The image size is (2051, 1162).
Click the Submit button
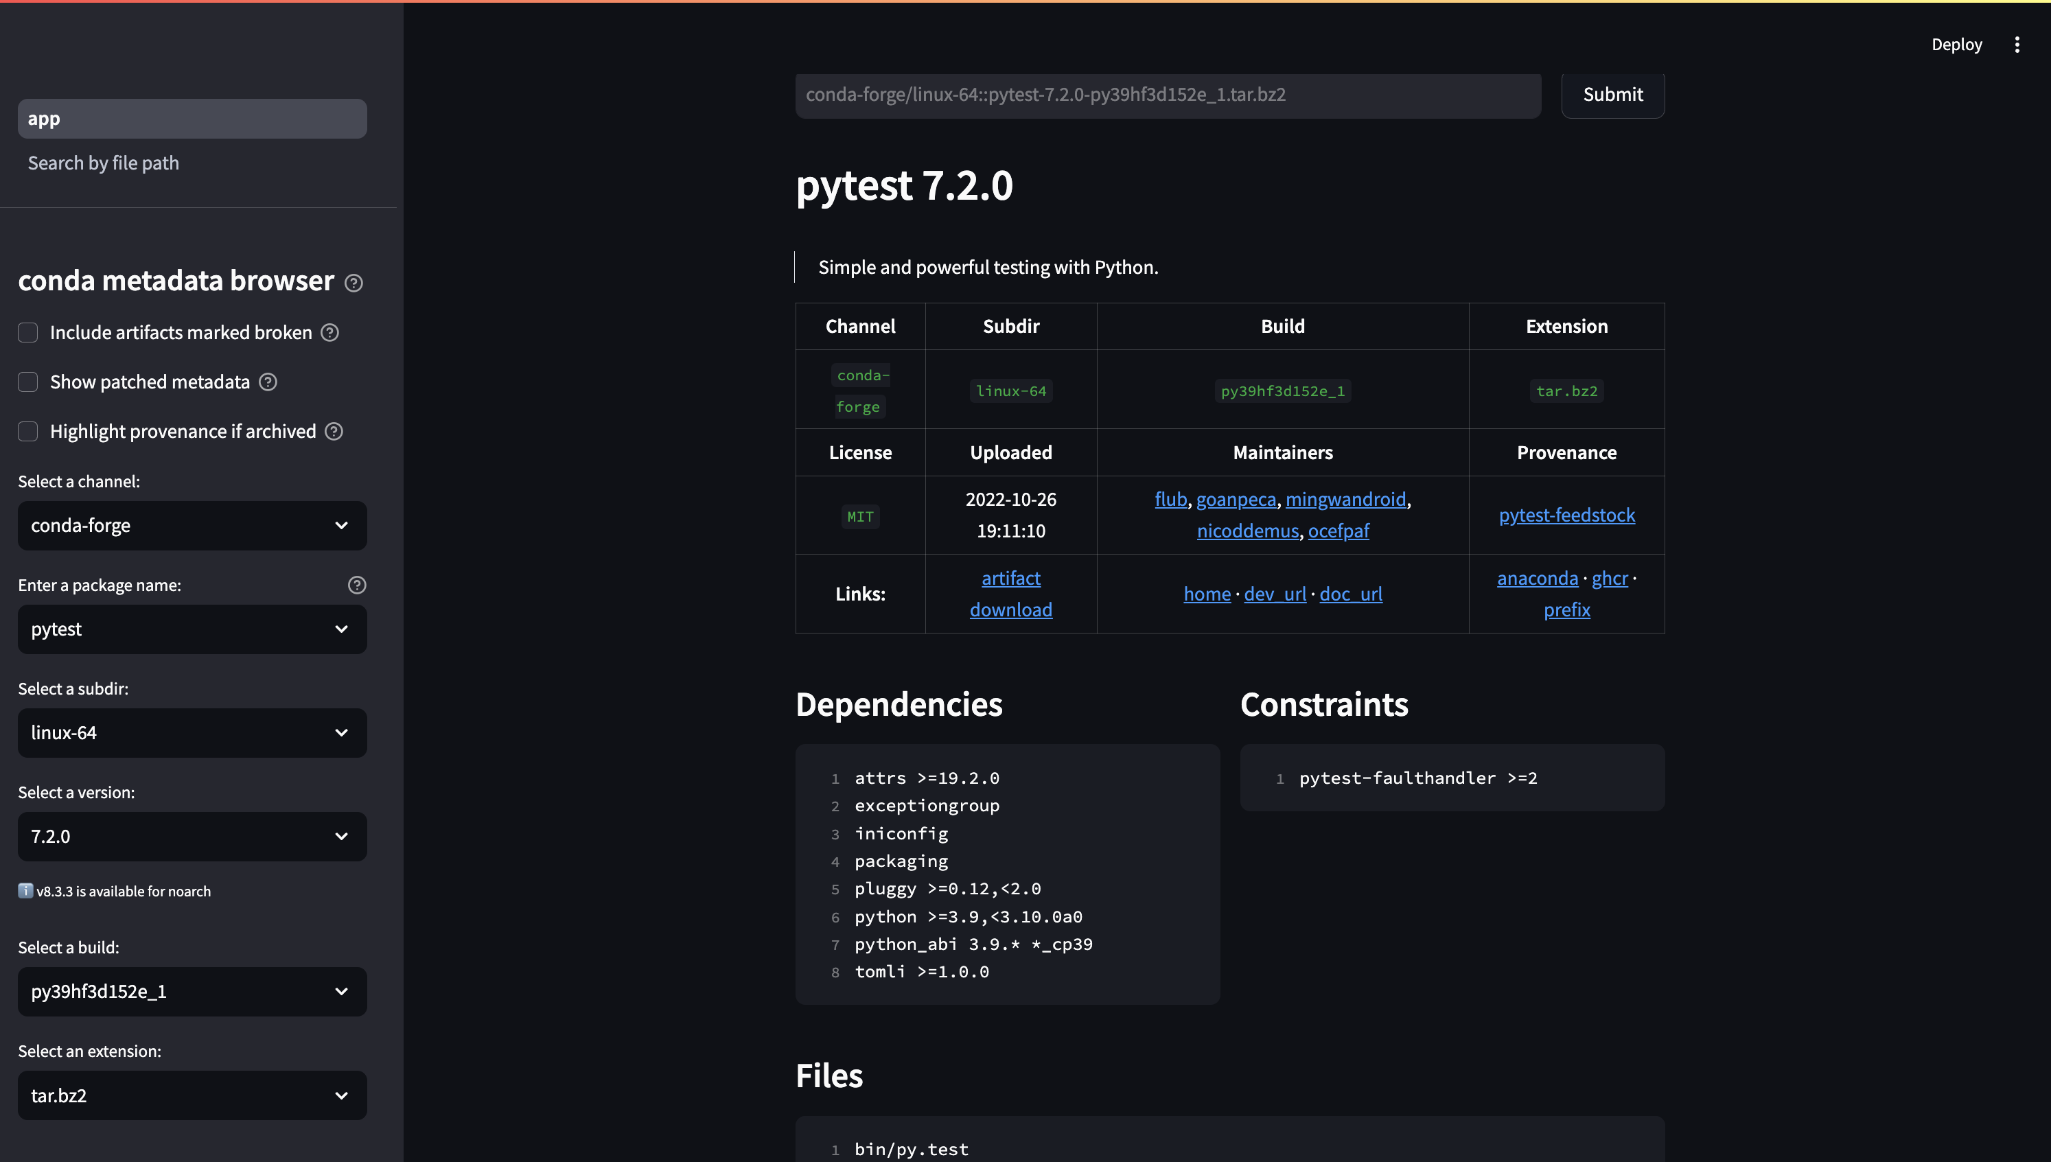(x=1612, y=94)
